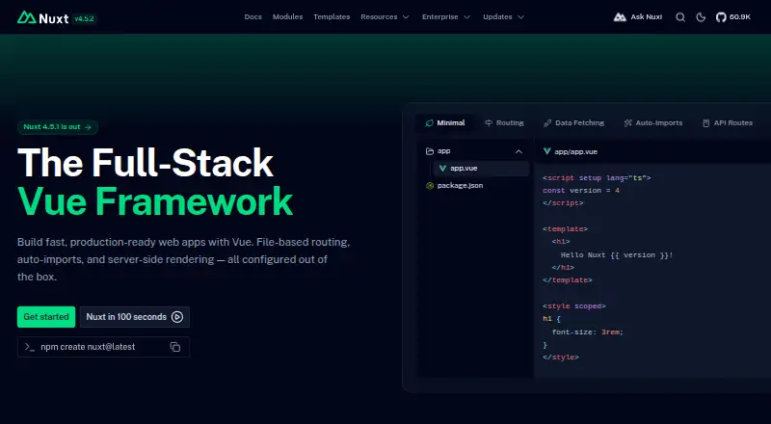Click the Updates chevron arrow
The image size is (771, 424).
(x=520, y=17)
